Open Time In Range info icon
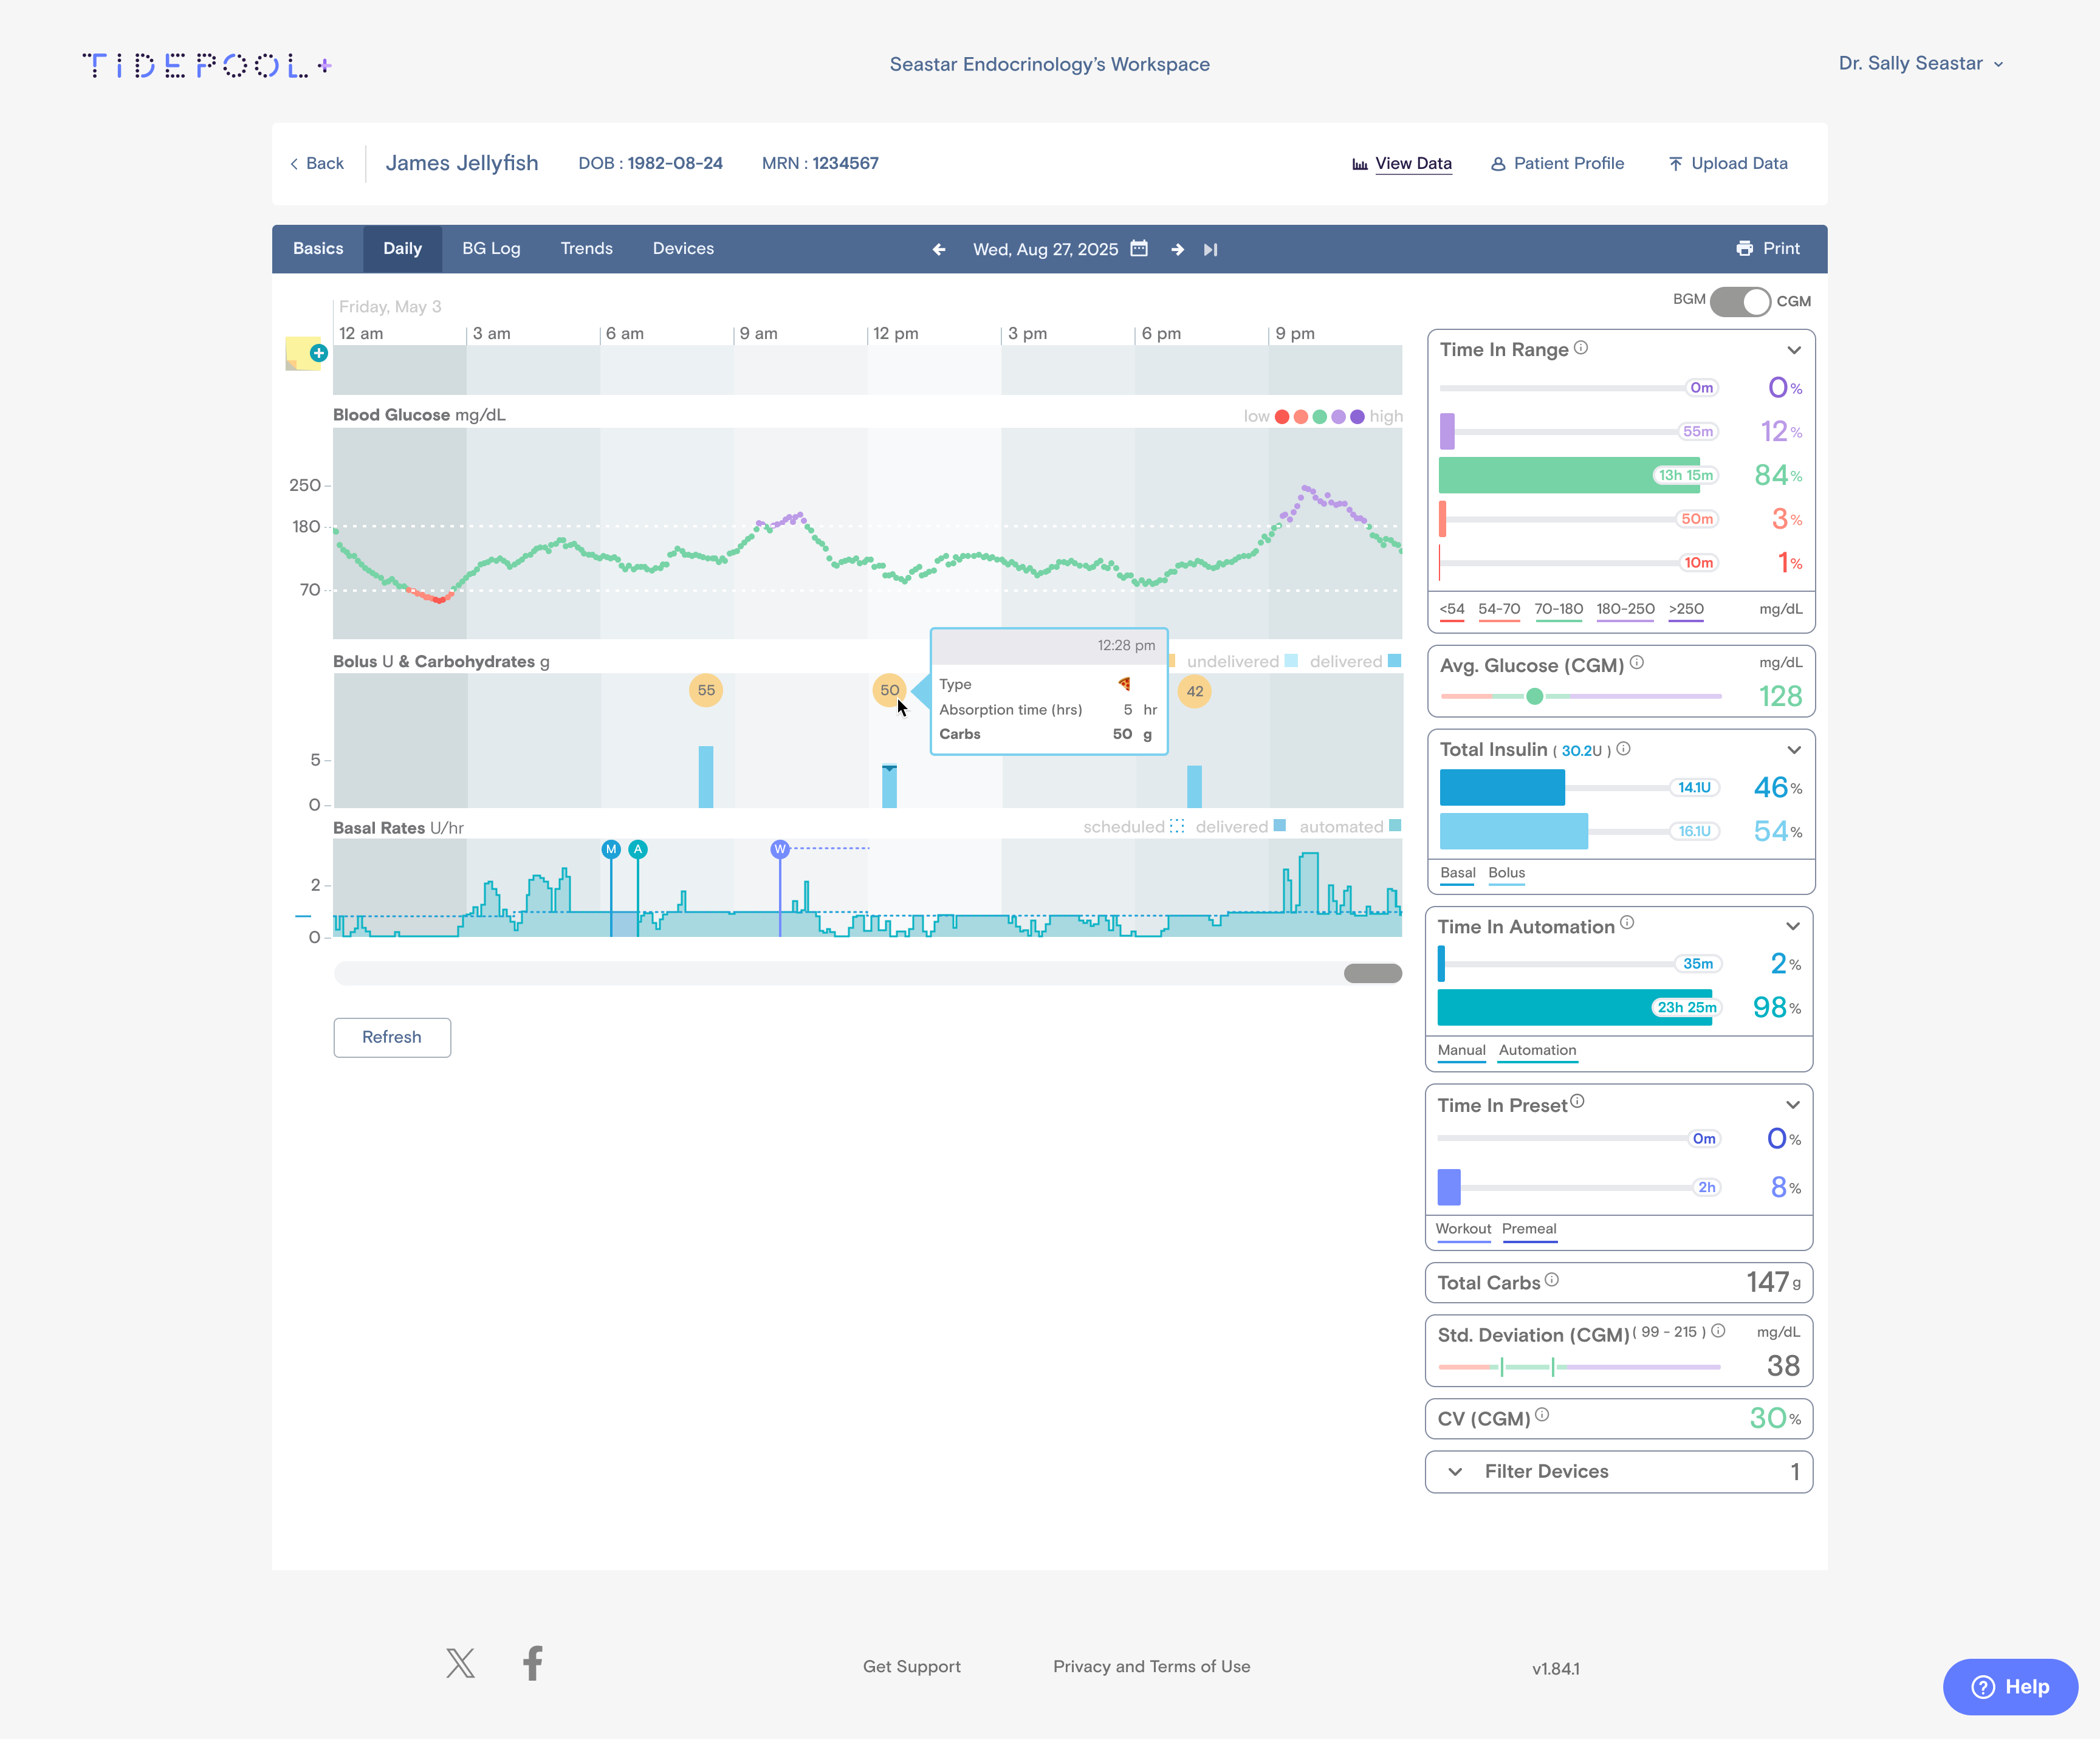 [1581, 348]
